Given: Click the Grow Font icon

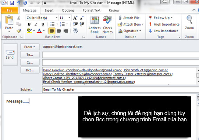Looking at the screenshot, I should coord(75,18).
